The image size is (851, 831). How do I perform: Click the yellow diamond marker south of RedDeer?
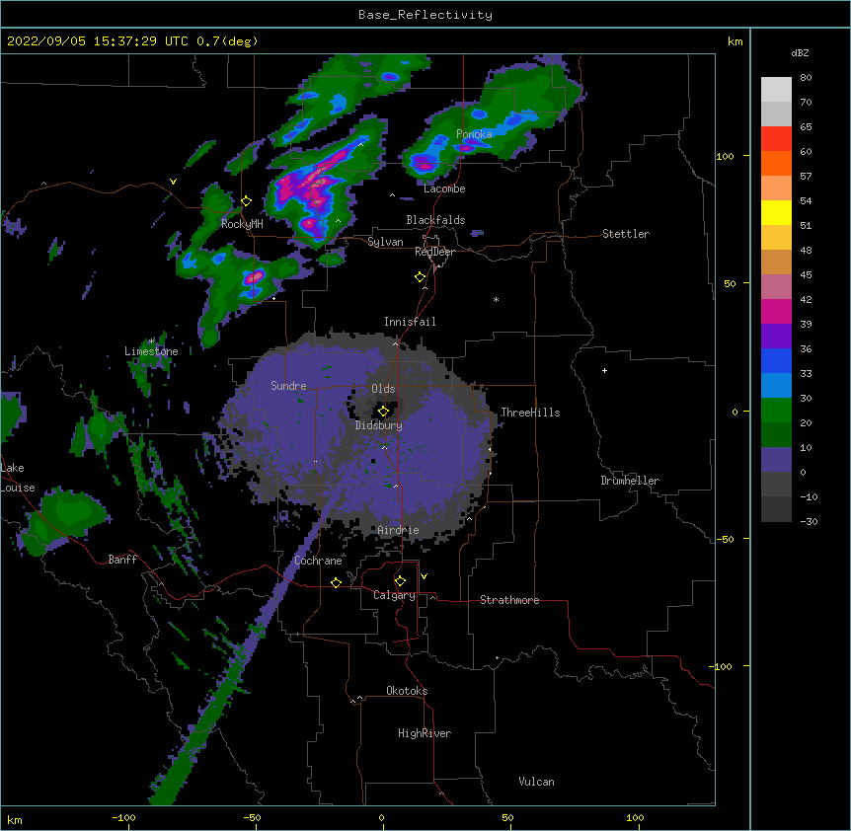click(421, 277)
